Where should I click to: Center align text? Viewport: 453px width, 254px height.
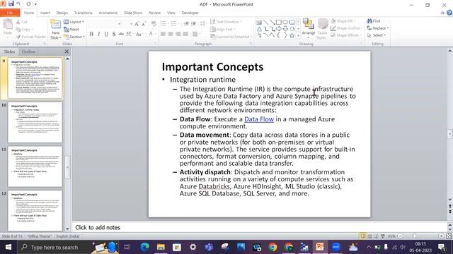[171, 34]
